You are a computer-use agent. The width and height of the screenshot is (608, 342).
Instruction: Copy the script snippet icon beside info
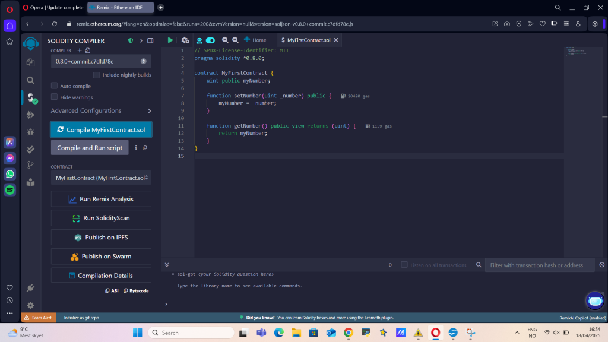(145, 148)
